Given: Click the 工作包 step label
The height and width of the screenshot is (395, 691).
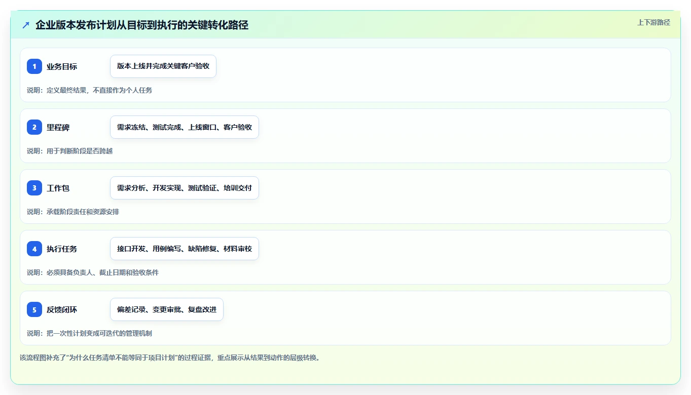Looking at the screenshot, I should [58, 188].
